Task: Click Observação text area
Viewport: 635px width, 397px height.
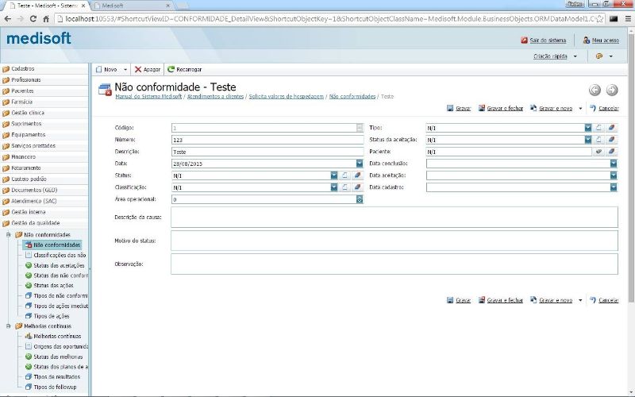Action: 394,264
